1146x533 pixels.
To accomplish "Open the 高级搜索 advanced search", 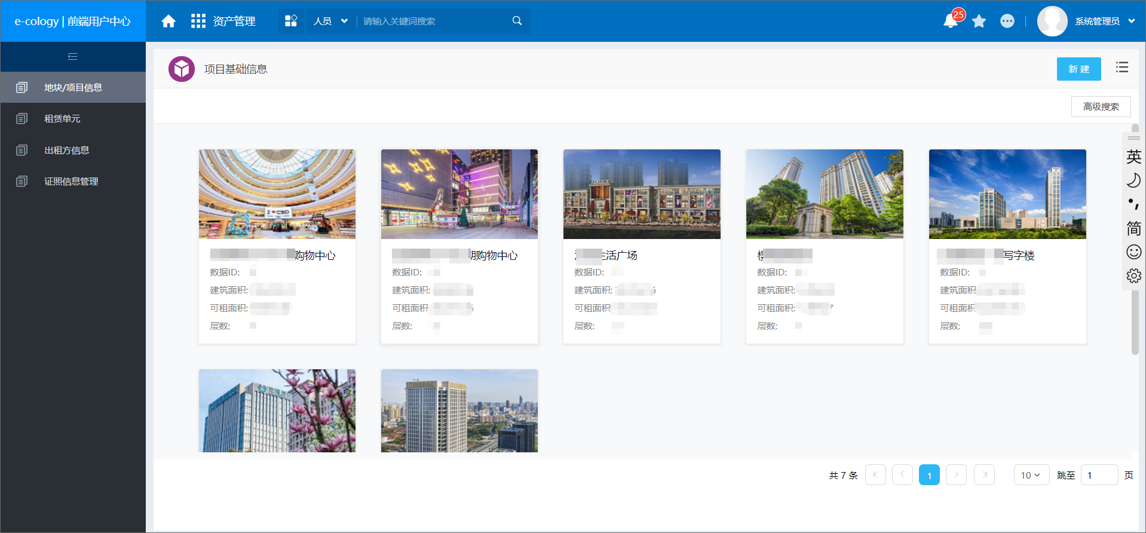I will click(x=1101, y=107).
